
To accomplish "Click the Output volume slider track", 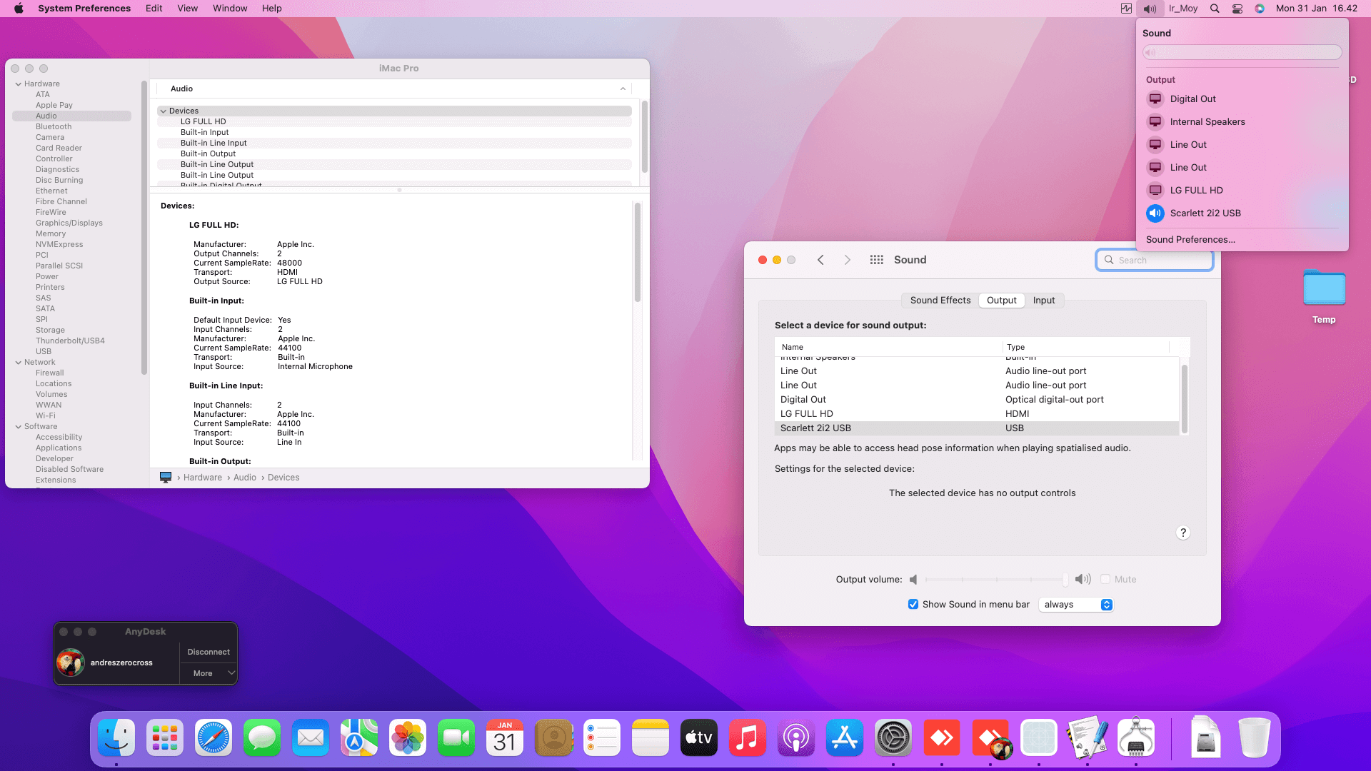I will point(995,580).
